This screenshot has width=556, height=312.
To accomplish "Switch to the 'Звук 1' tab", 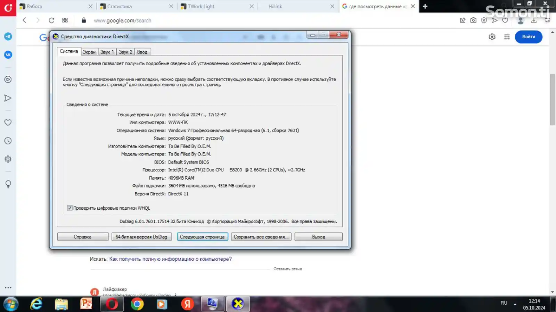I will 107,52.
